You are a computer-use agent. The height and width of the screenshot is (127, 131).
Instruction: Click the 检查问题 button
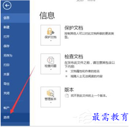point(50,64)
